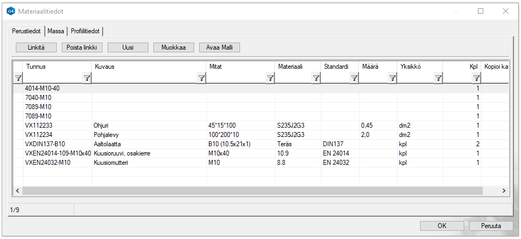Click the filter icon in Tunnus column
Screen dimensions: 521x239
point(18,79)
